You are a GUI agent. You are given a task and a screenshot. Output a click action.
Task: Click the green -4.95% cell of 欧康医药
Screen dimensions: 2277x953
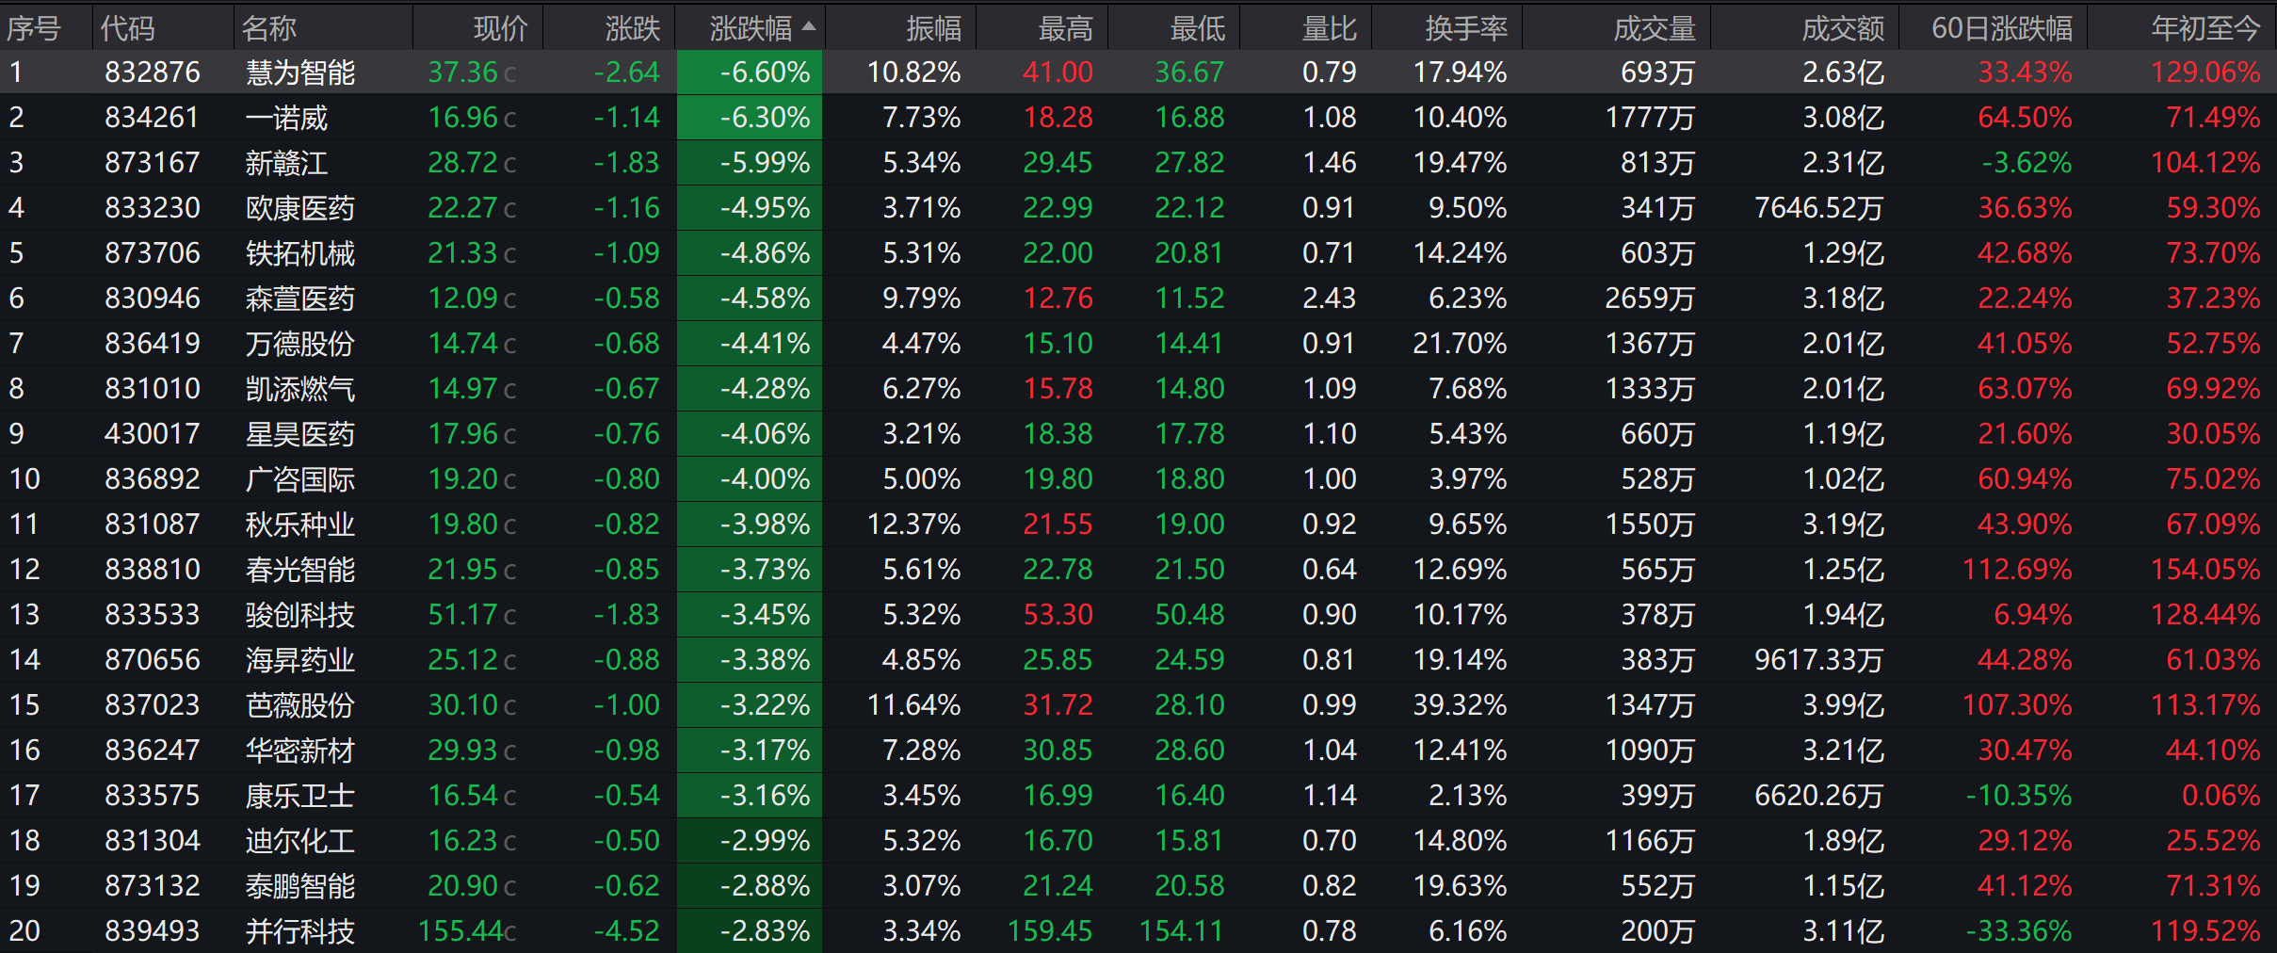(x=750, y=207)
